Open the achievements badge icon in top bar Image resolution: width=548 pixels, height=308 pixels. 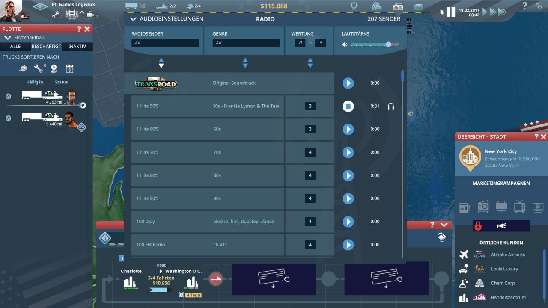pyautogui.click(x=354, y=6)
